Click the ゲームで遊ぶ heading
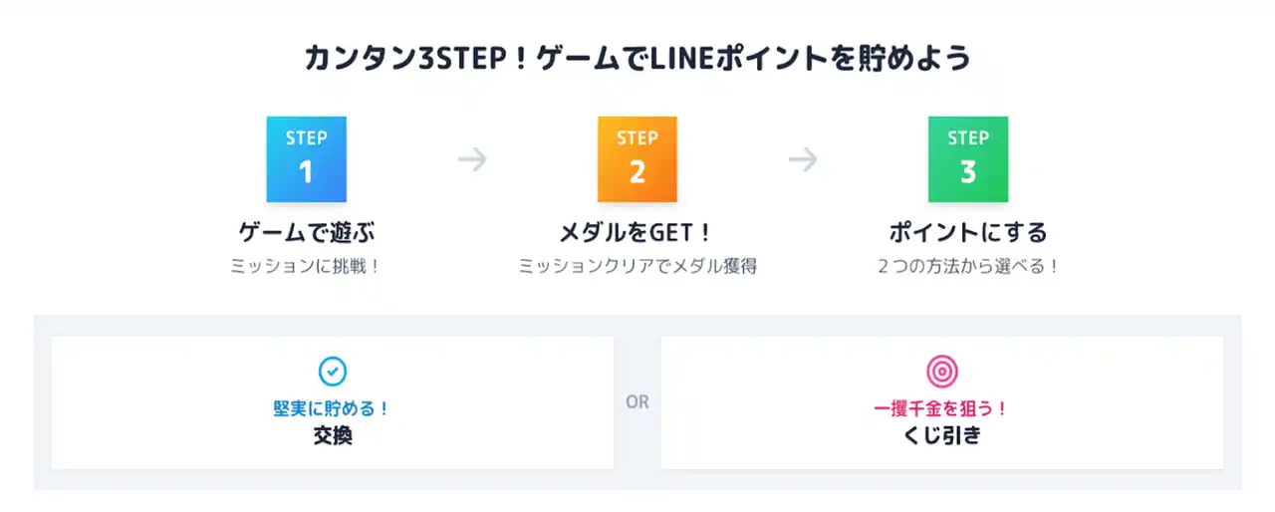The image size is (1275, 512). [306, 233]
